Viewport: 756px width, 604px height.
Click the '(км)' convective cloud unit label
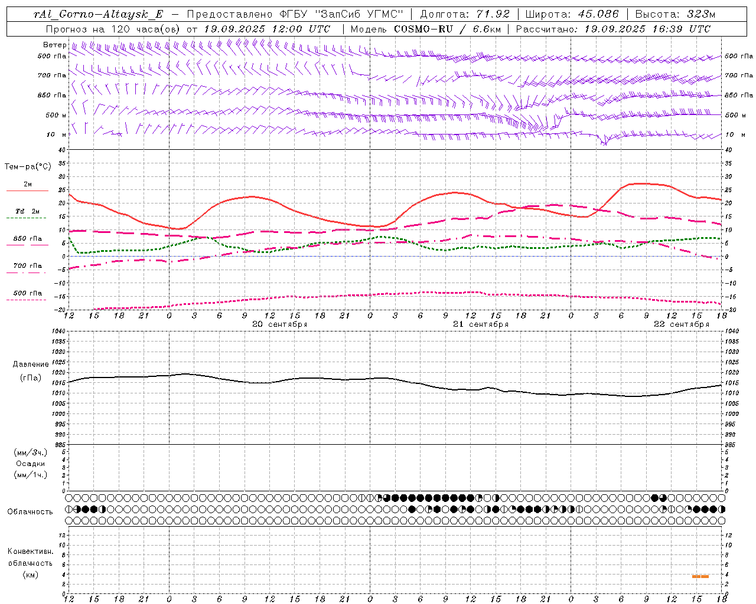pos(30,575)
